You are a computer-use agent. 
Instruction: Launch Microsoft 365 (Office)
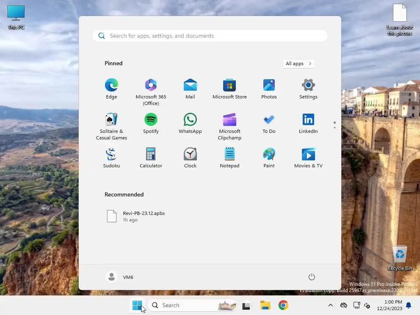coord(151,92)
